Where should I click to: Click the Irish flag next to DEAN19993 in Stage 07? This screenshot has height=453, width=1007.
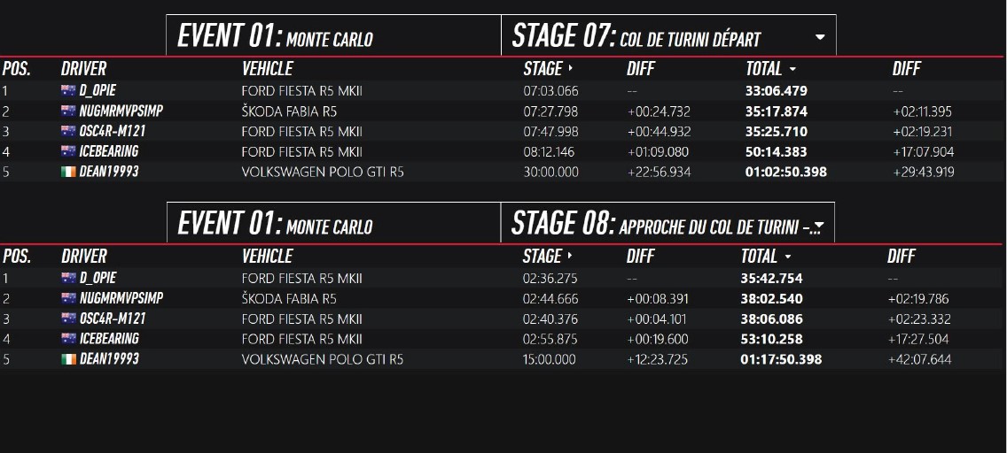68,172
